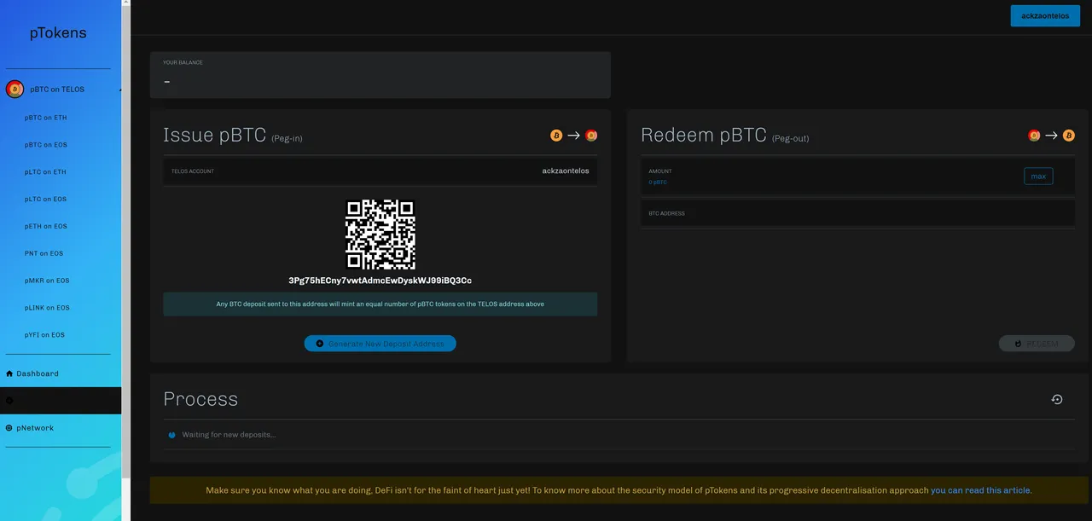This screenshot has width=1092, height=521.
Task: Pick pYFI on EOS from sidebar
Action: (44, 335)
